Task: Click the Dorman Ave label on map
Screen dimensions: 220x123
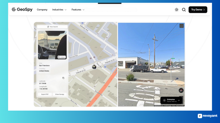Action: (x=74, y=56)
